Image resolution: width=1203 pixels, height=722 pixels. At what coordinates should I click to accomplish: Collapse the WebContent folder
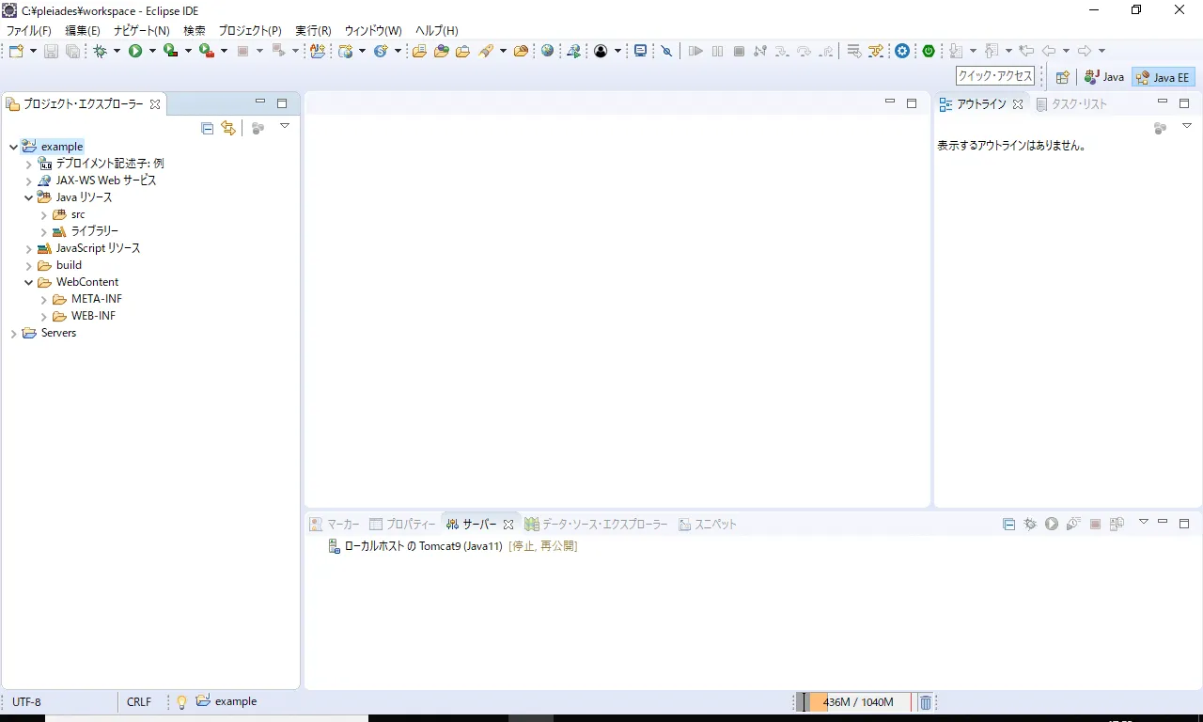tap(28, 282)
